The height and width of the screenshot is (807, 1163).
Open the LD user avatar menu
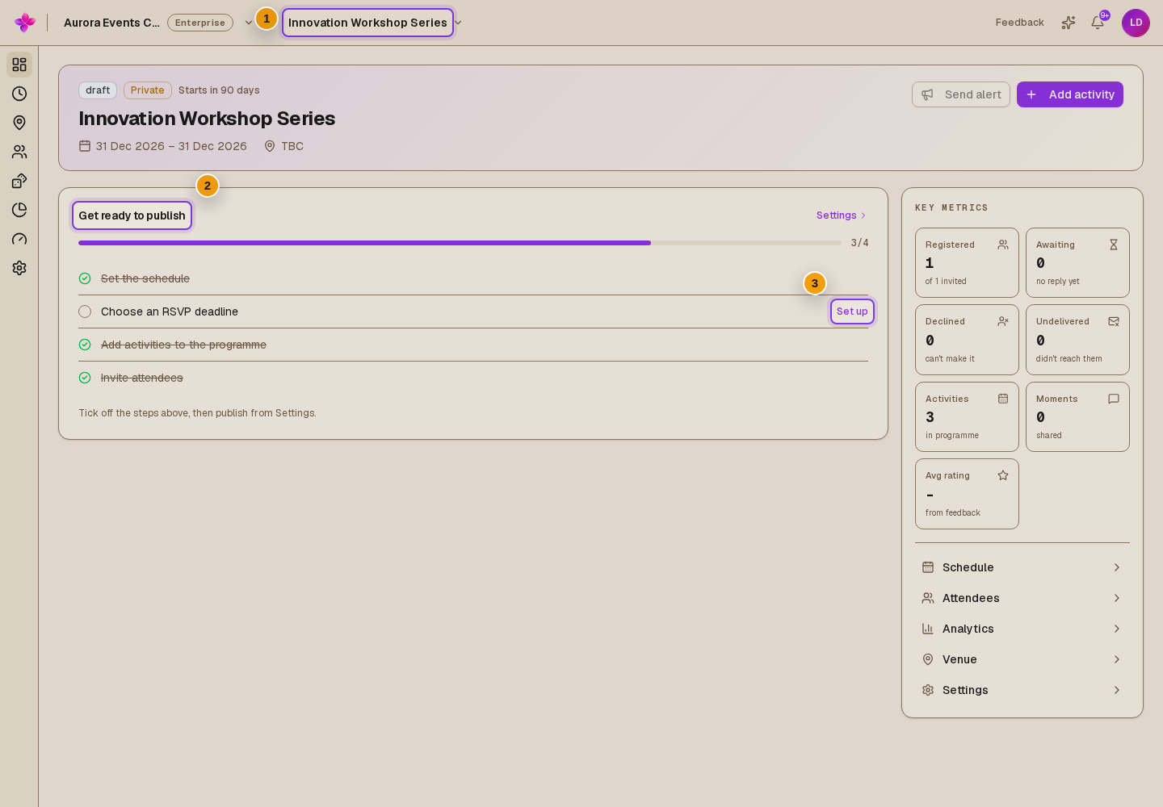[1136, 23]
